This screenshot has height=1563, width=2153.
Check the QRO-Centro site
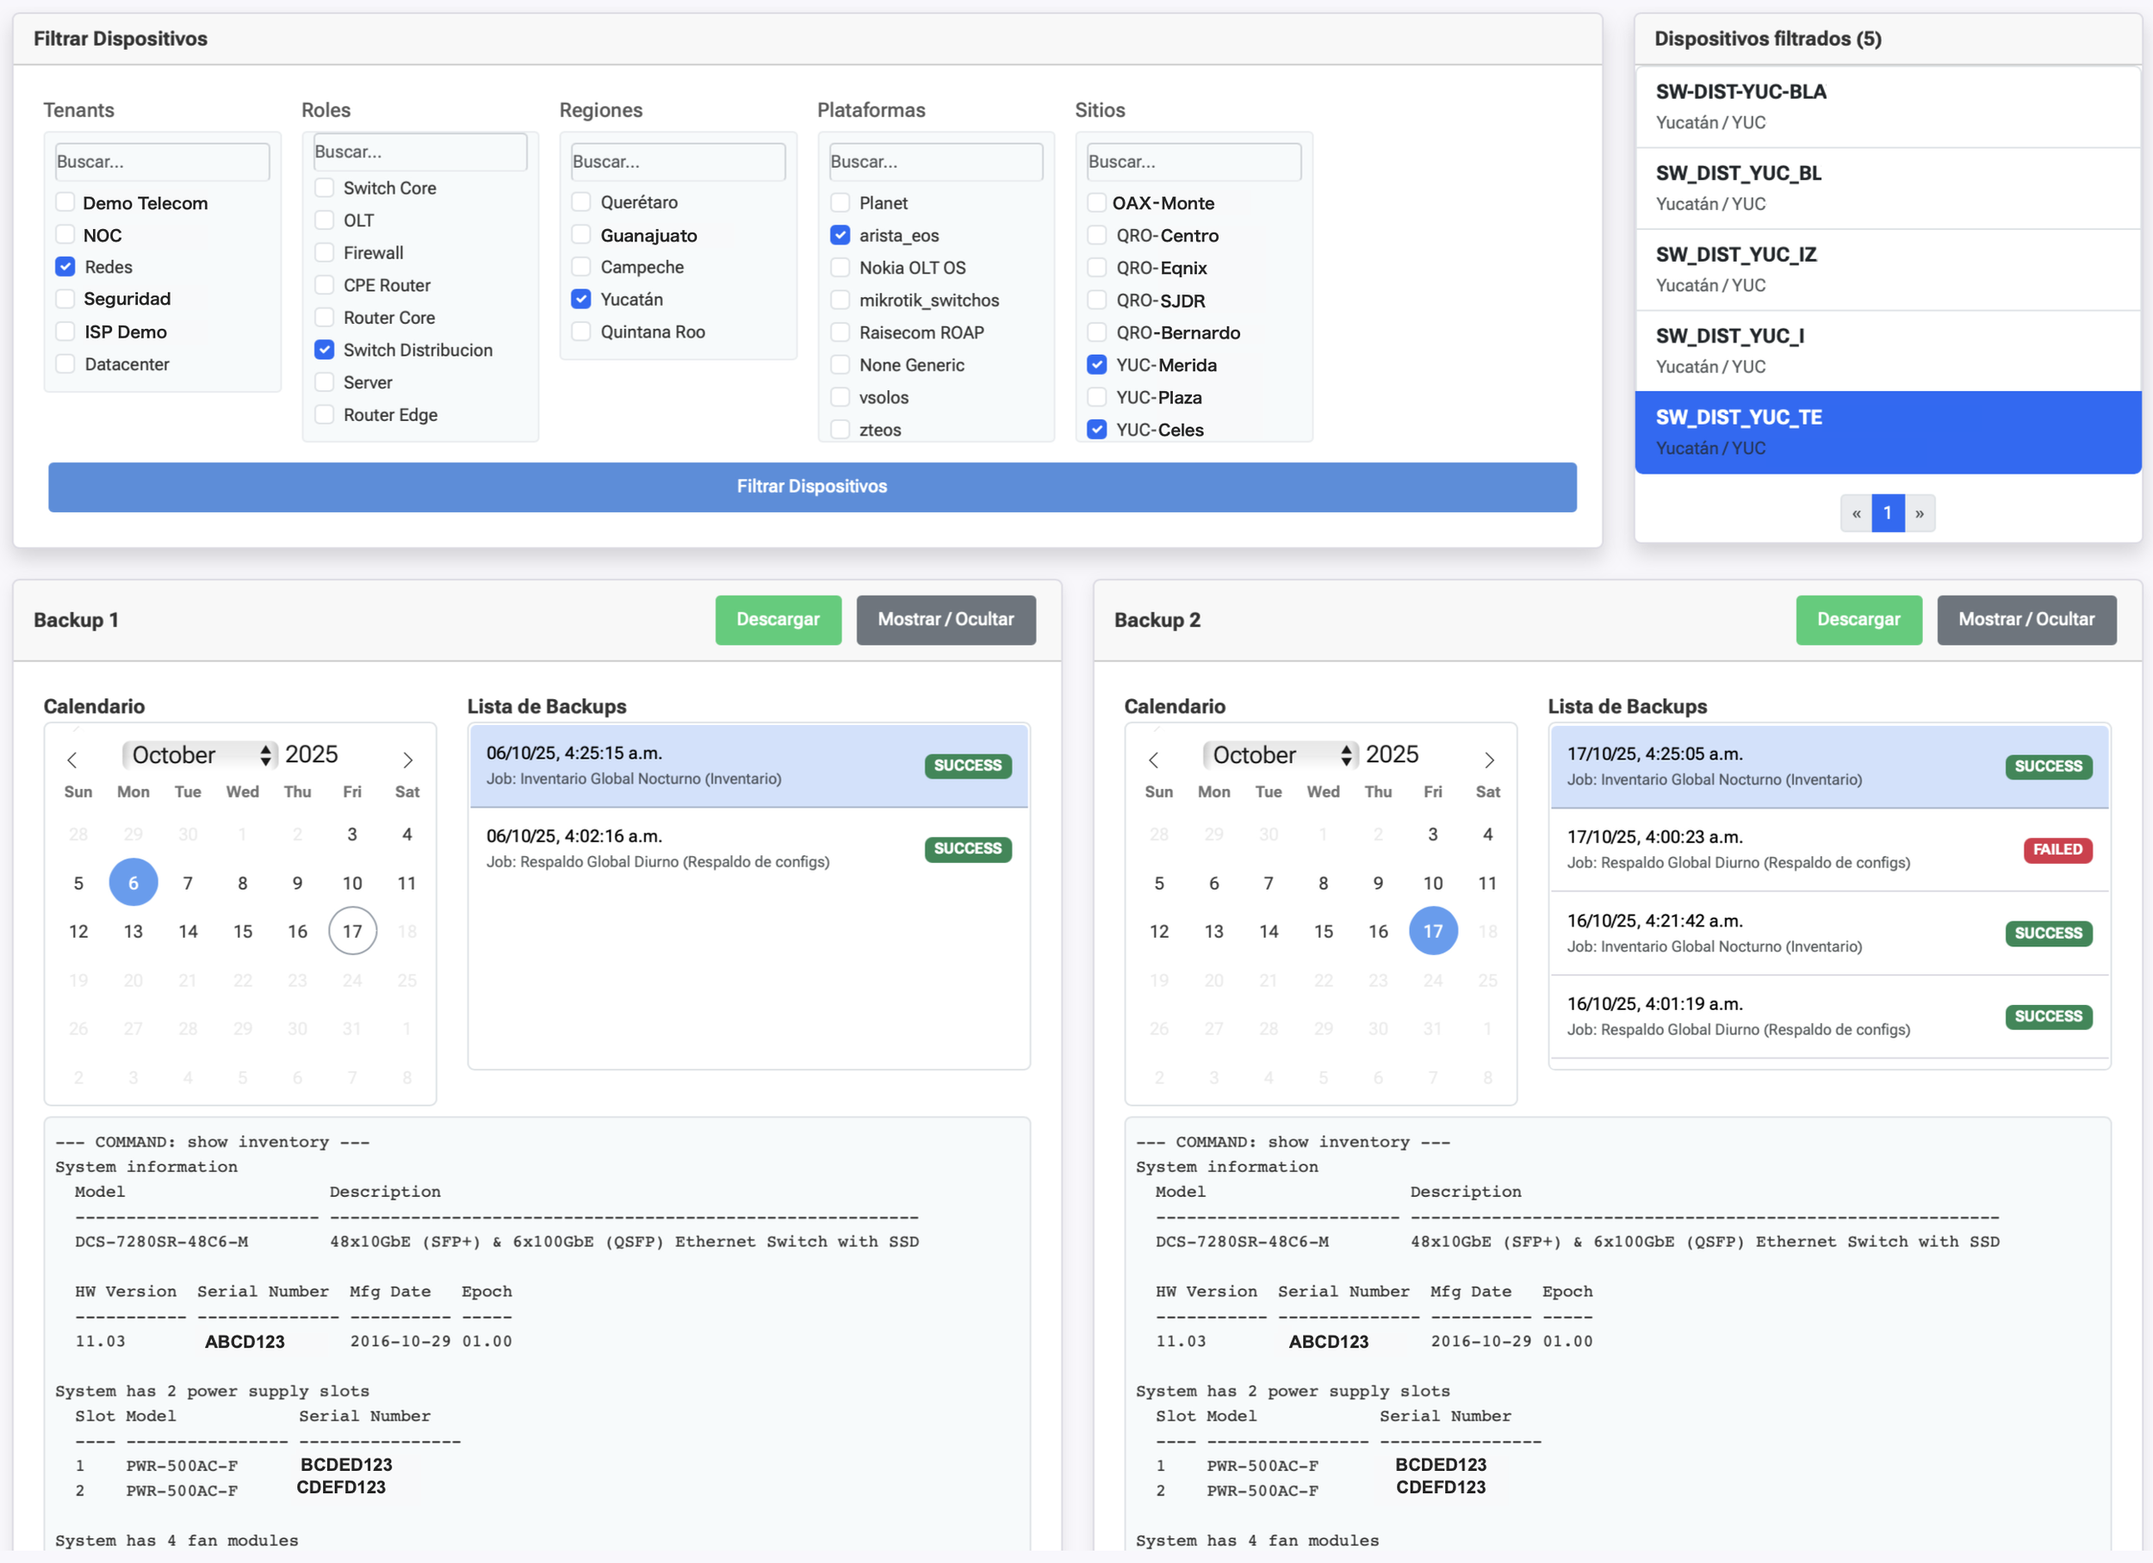click(x=1097, y=234)
